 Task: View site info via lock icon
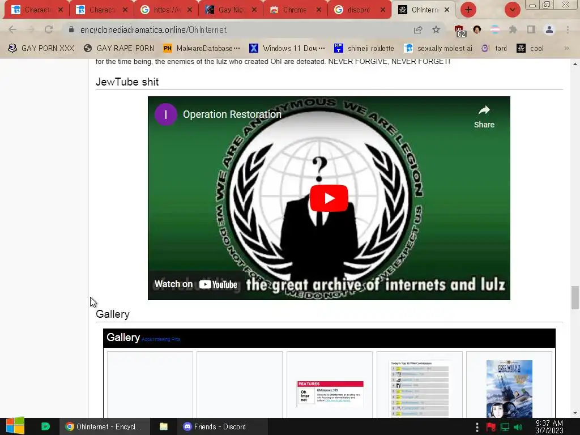pyautogui.click(x=71, y=29)
